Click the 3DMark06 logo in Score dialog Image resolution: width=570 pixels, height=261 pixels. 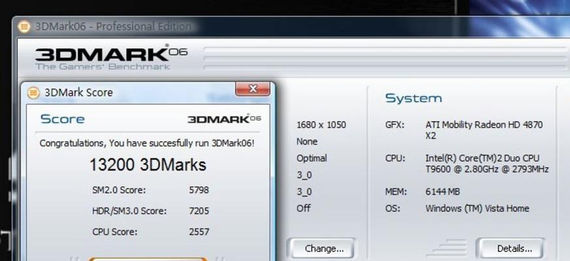click(x=224, y=119)
